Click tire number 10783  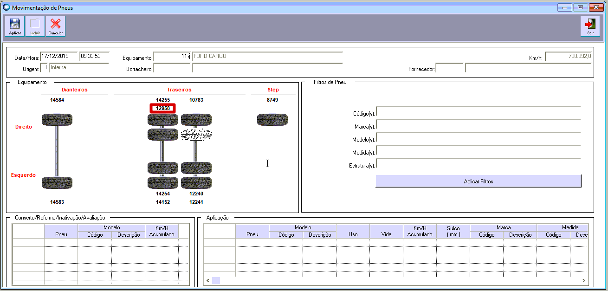click(196, 100)
